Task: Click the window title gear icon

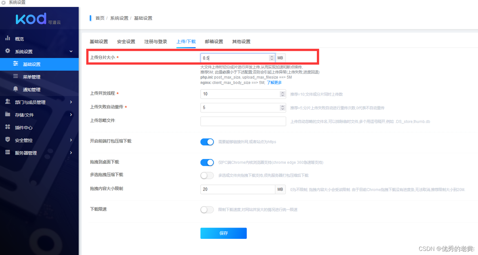Action: point(3,2)
